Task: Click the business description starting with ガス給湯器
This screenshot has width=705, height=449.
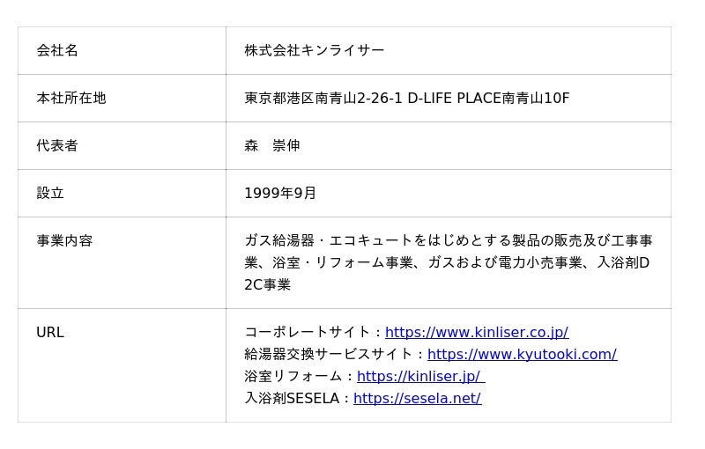Action: click(x=449, y=262)
